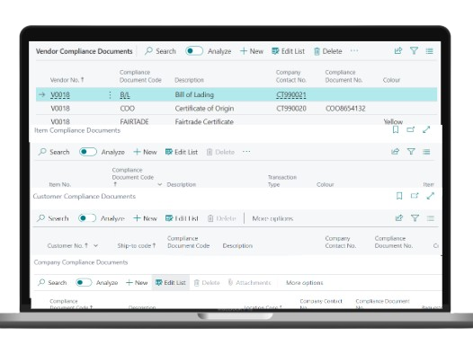
Task: Select Bill of Lading description cell
Action: click(x=194, y=94)
